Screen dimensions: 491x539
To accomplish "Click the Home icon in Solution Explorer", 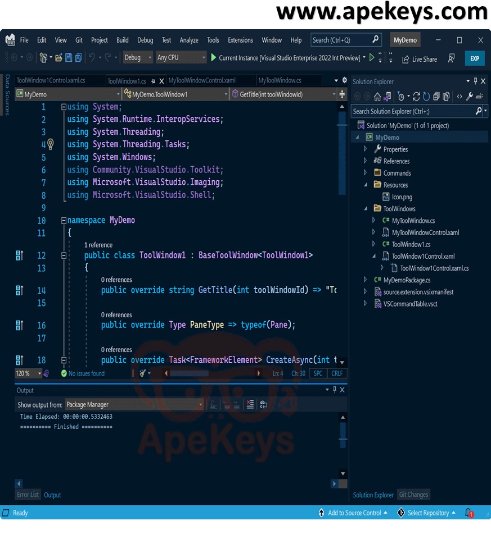I will [377, 97].
